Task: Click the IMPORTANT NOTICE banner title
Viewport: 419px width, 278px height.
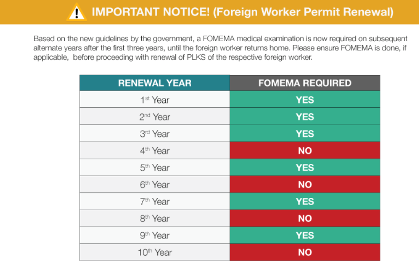Action: (243, 12)
